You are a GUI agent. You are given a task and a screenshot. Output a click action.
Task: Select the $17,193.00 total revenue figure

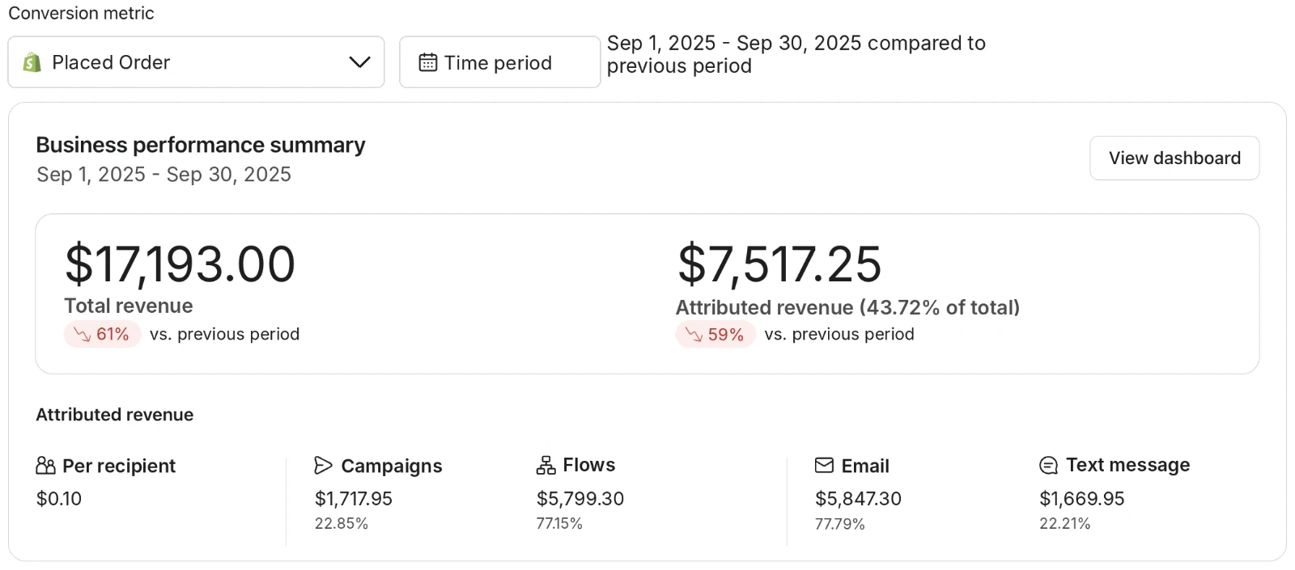180,264
